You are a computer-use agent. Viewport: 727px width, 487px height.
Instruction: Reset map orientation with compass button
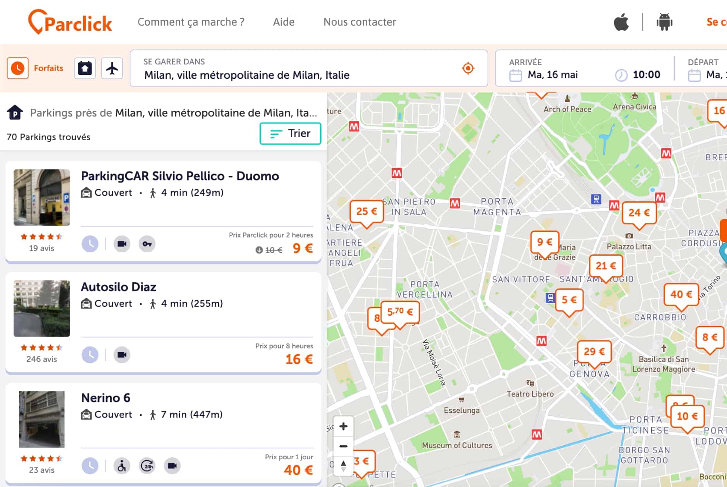pos(343,466)
